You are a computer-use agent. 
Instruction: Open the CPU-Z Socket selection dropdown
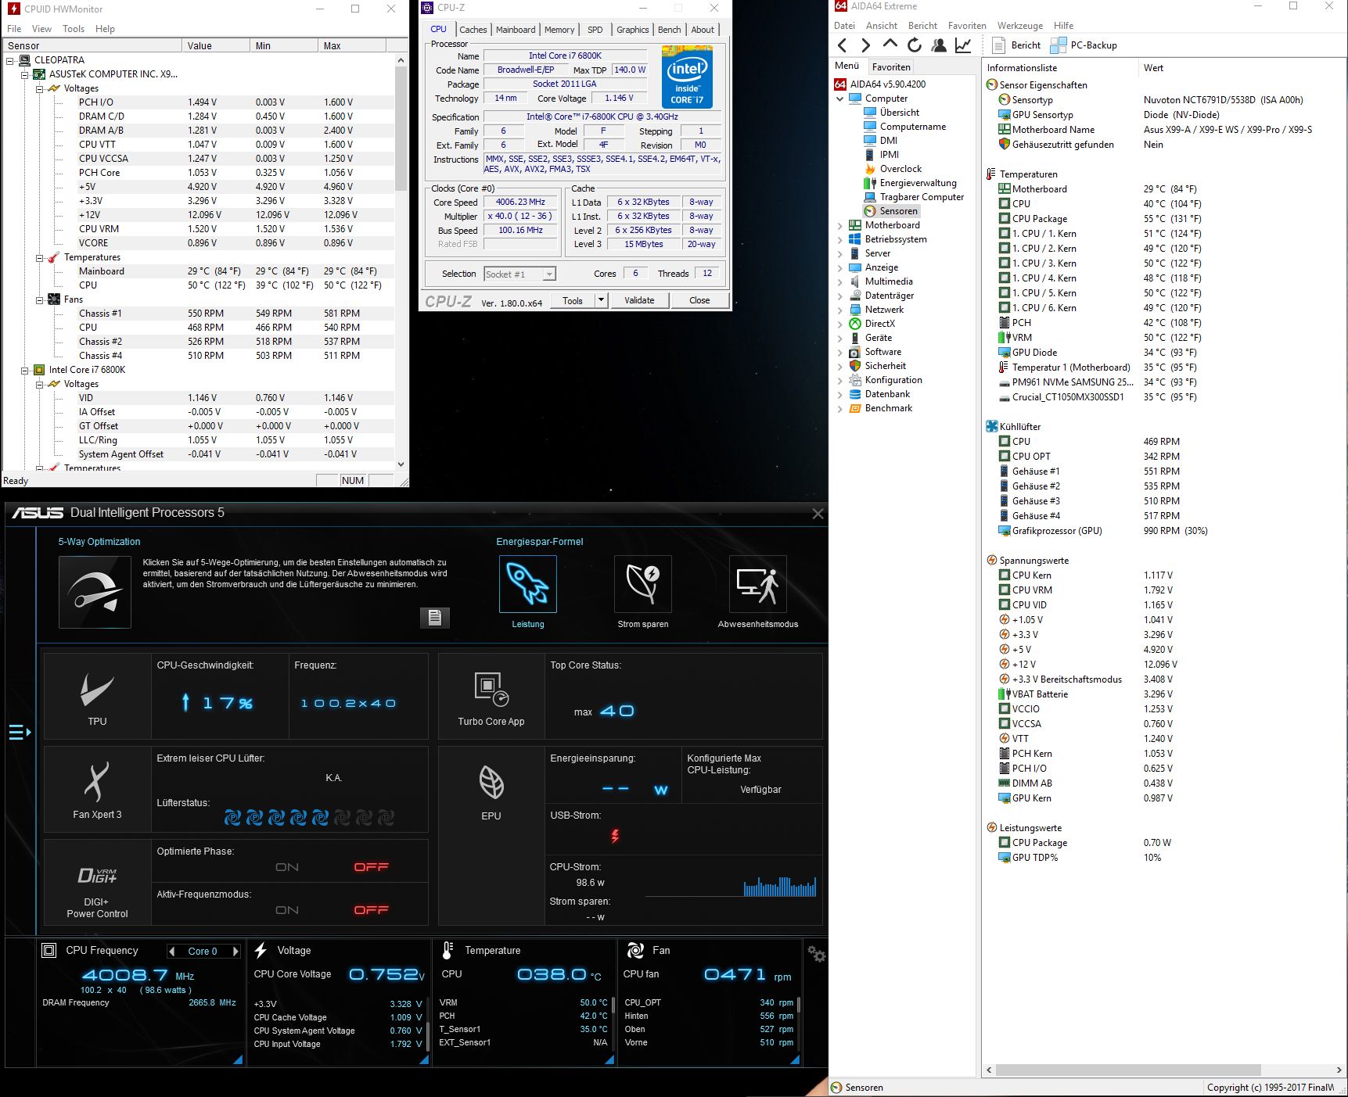549,274
